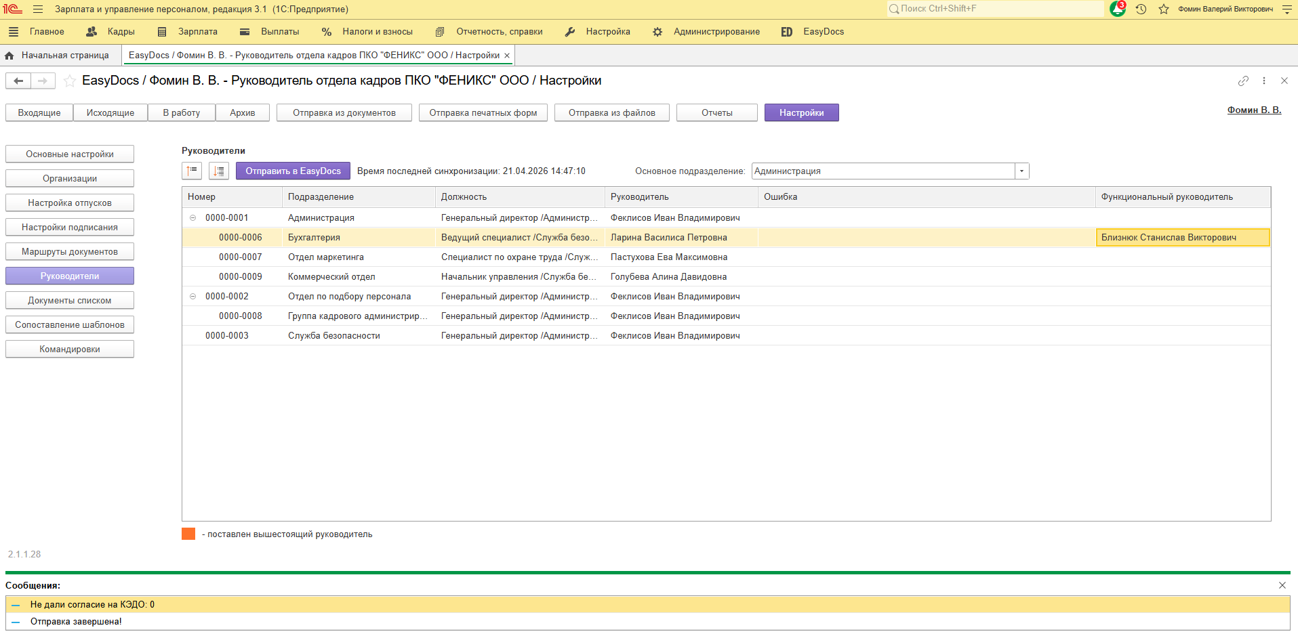The image size is (1298, 636).
Task: Click the Функциональный руководитель column header
Action: tap(1183, 197)
